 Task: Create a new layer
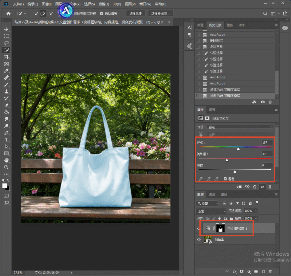[263, 271]
